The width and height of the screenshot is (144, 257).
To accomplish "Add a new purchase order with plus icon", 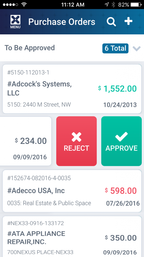I will pyautogui.click(x=129, y=21).
